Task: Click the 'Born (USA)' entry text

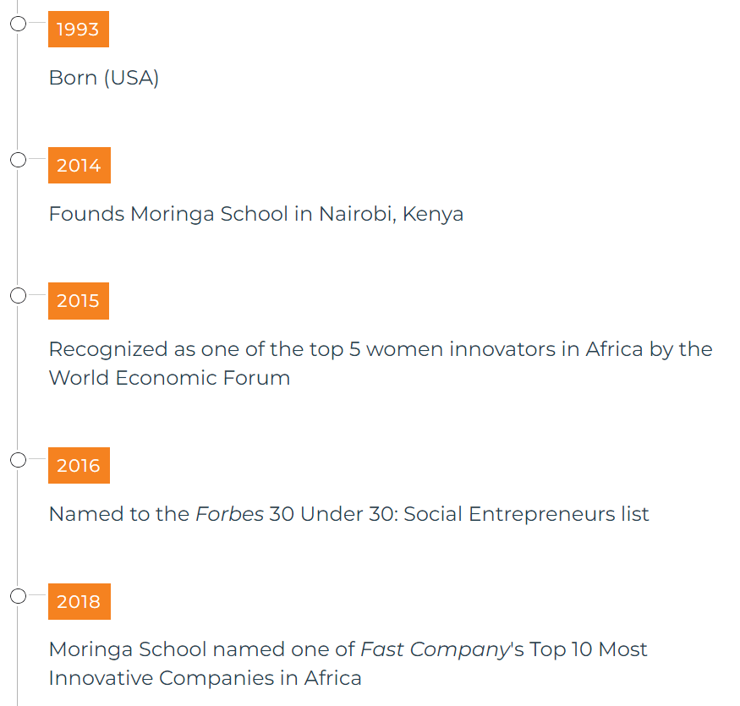Action: 104,78
